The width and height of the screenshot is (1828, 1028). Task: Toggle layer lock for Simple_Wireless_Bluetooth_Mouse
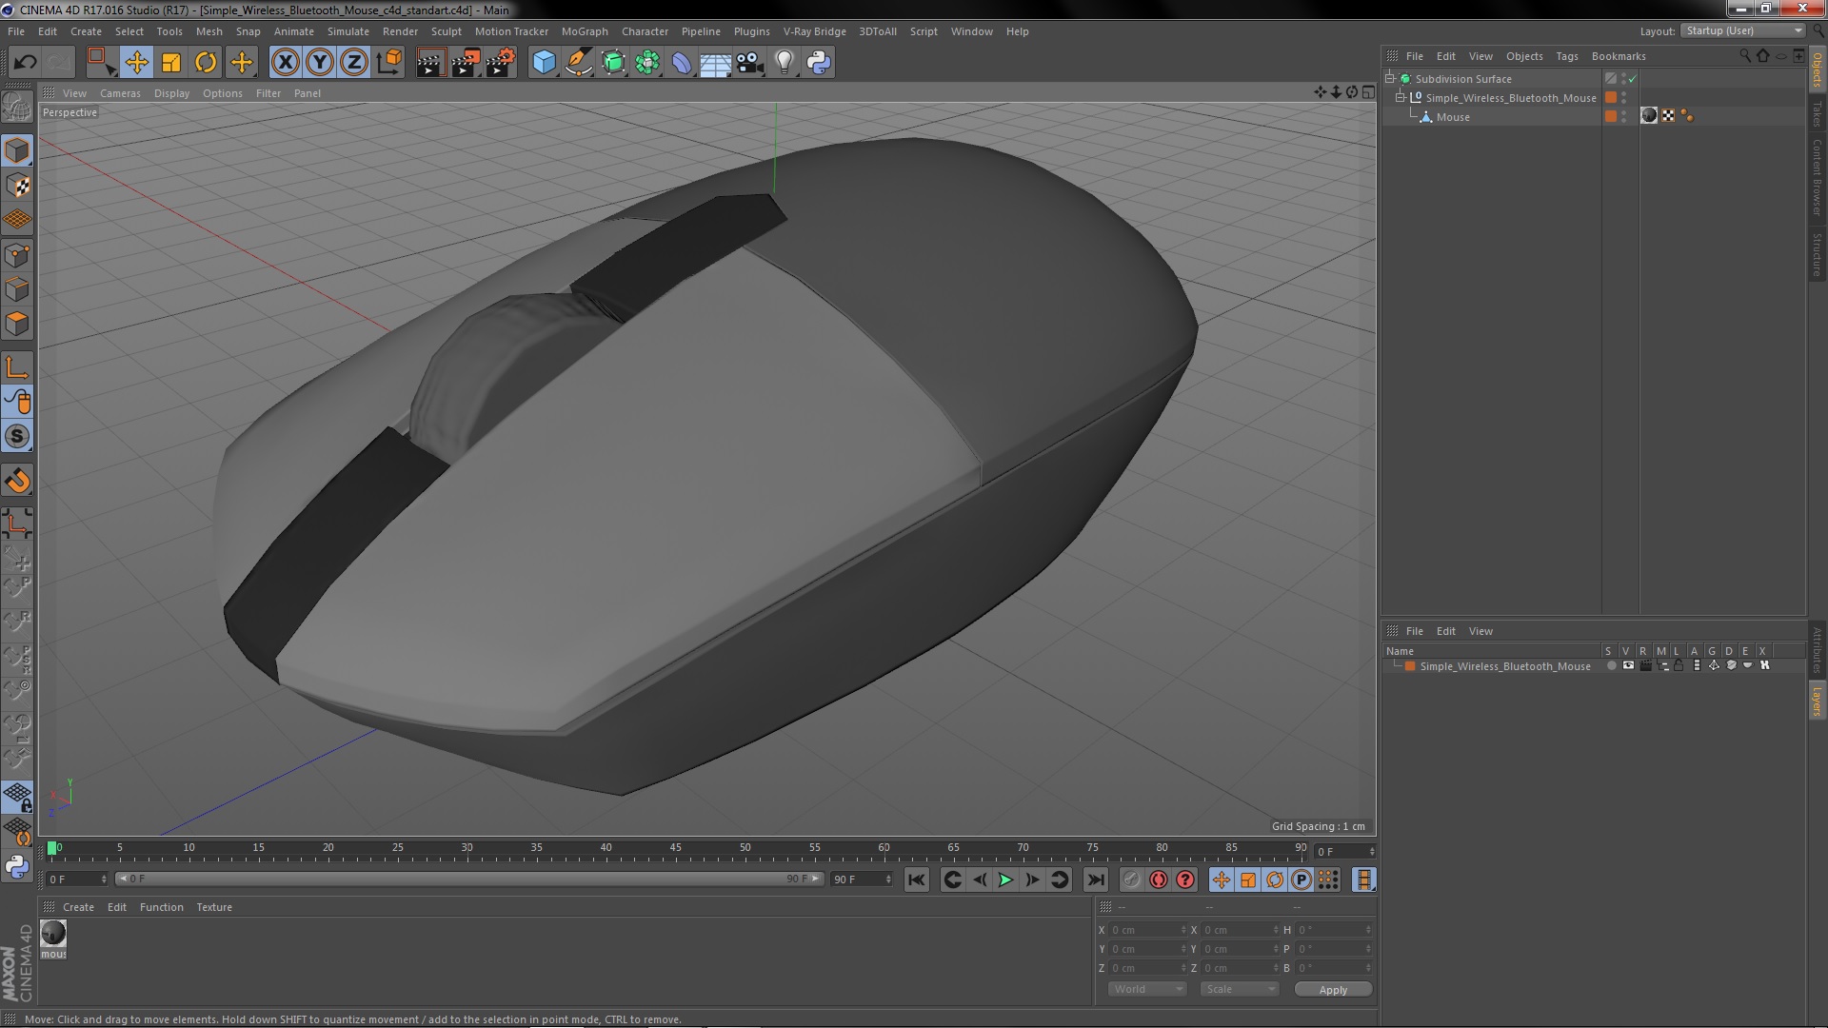pos(1679,665)
